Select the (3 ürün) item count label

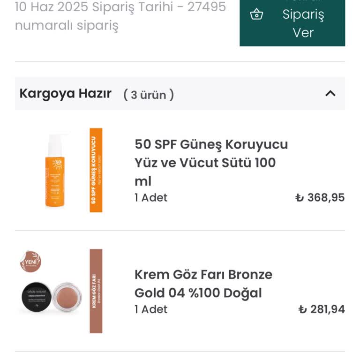coord(149,95)
